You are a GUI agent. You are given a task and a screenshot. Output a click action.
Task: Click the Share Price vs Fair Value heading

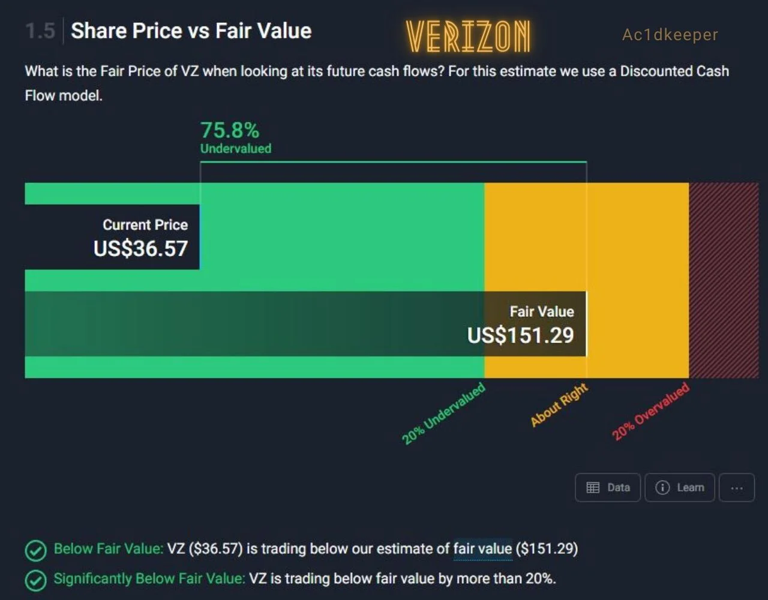[191, 31]
